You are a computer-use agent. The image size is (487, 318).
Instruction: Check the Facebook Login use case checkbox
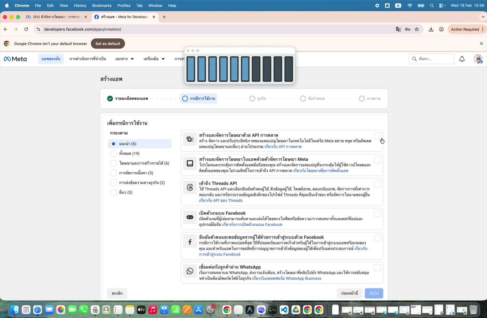click(x=377, y=238)
